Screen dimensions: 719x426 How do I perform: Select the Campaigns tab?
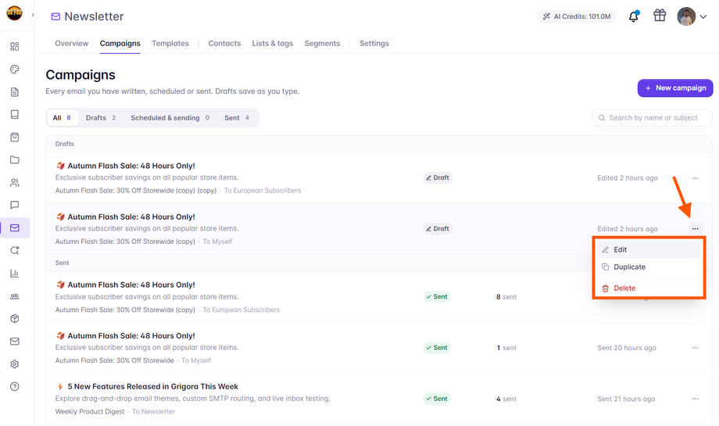pos(120,43)
